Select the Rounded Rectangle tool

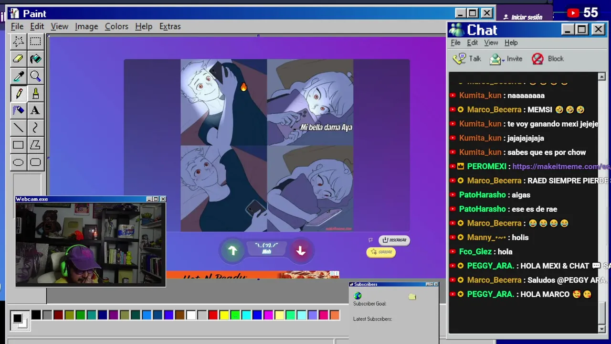(x=35, y=162)
